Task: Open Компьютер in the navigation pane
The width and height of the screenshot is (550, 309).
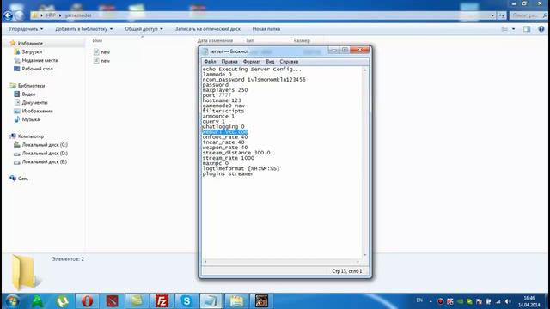Action: click(31, 136)
